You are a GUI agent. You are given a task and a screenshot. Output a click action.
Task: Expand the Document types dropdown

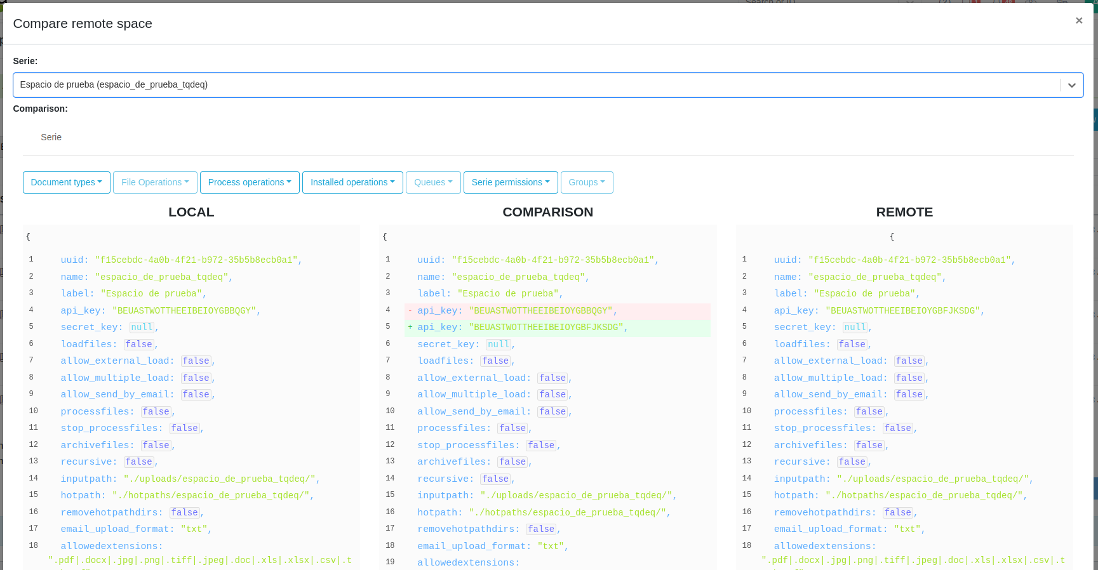[67, 183]
